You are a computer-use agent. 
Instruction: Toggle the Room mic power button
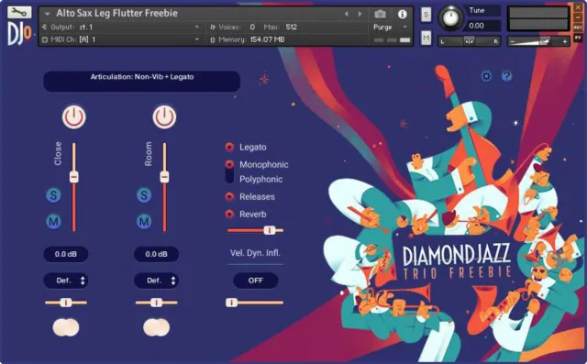[164, 117]
